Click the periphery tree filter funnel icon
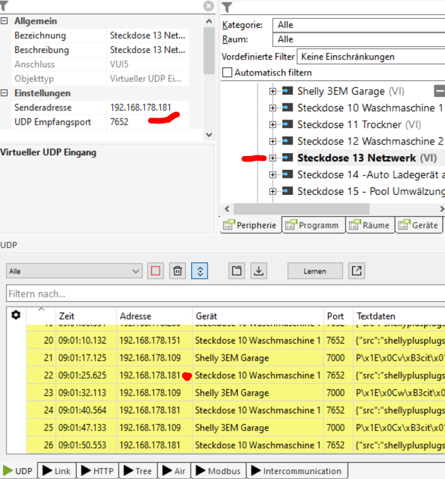The height and width of the screenshot is (479, 445). (x=227, y=7)
